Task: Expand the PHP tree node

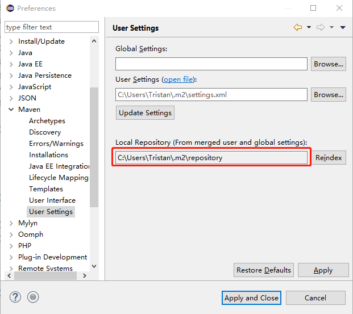Action: (x=11, y=246)
